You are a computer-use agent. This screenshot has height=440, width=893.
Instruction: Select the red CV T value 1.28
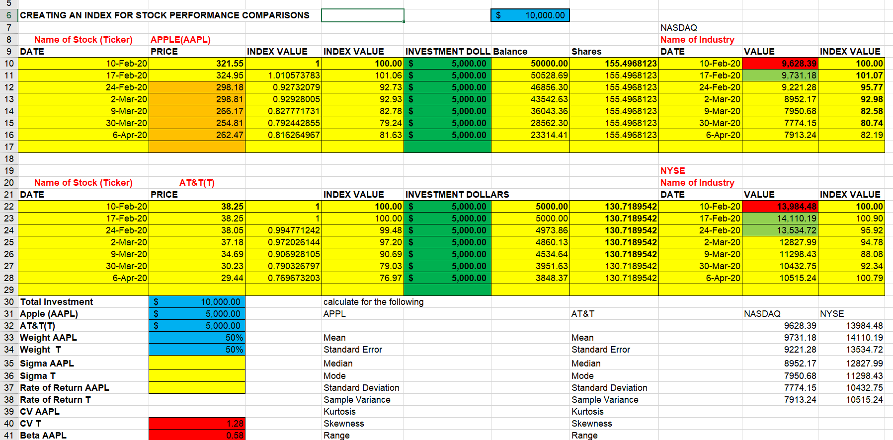pos(197,424)
